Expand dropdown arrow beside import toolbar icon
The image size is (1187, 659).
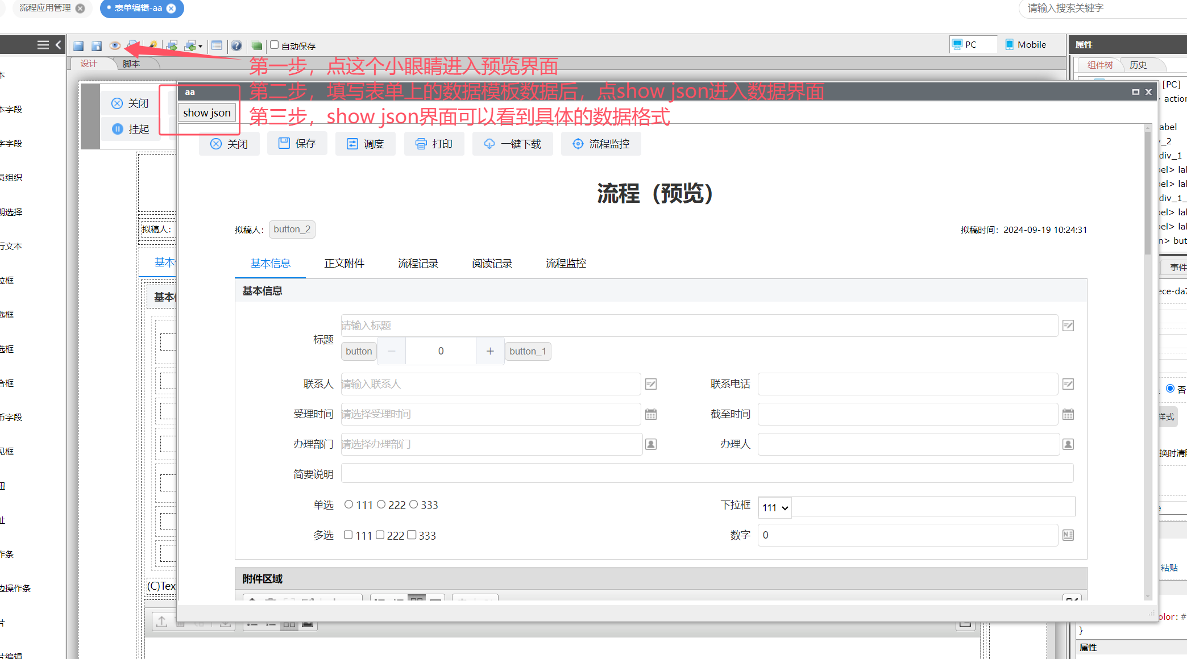click(200, 47)
